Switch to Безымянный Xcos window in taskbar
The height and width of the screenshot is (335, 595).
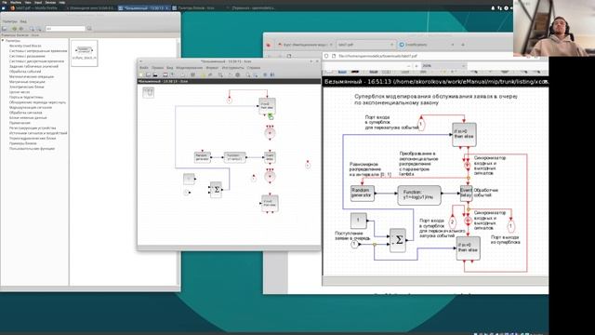point(144,7)
